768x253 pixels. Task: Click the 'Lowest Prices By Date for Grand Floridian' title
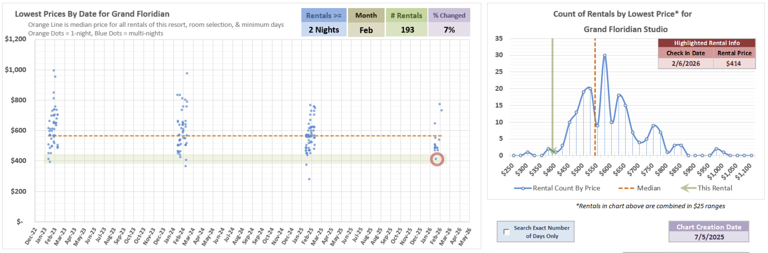pos(92,14)
